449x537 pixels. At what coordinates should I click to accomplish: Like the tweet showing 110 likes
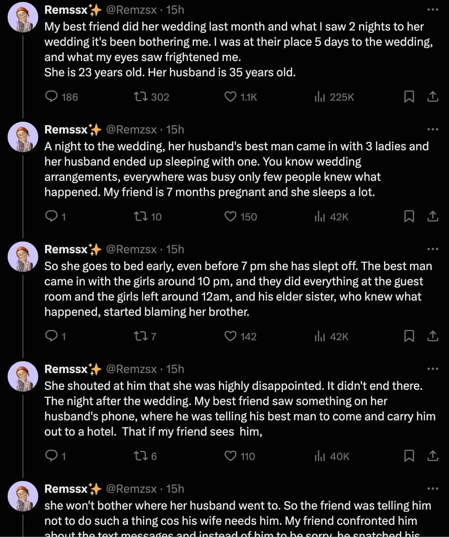click(x=230, y=456)
